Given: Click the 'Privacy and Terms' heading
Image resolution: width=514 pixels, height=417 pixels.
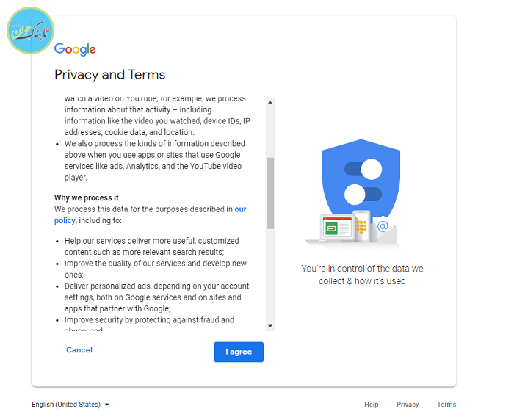Looking at the screenshot, I should point(110,75).
